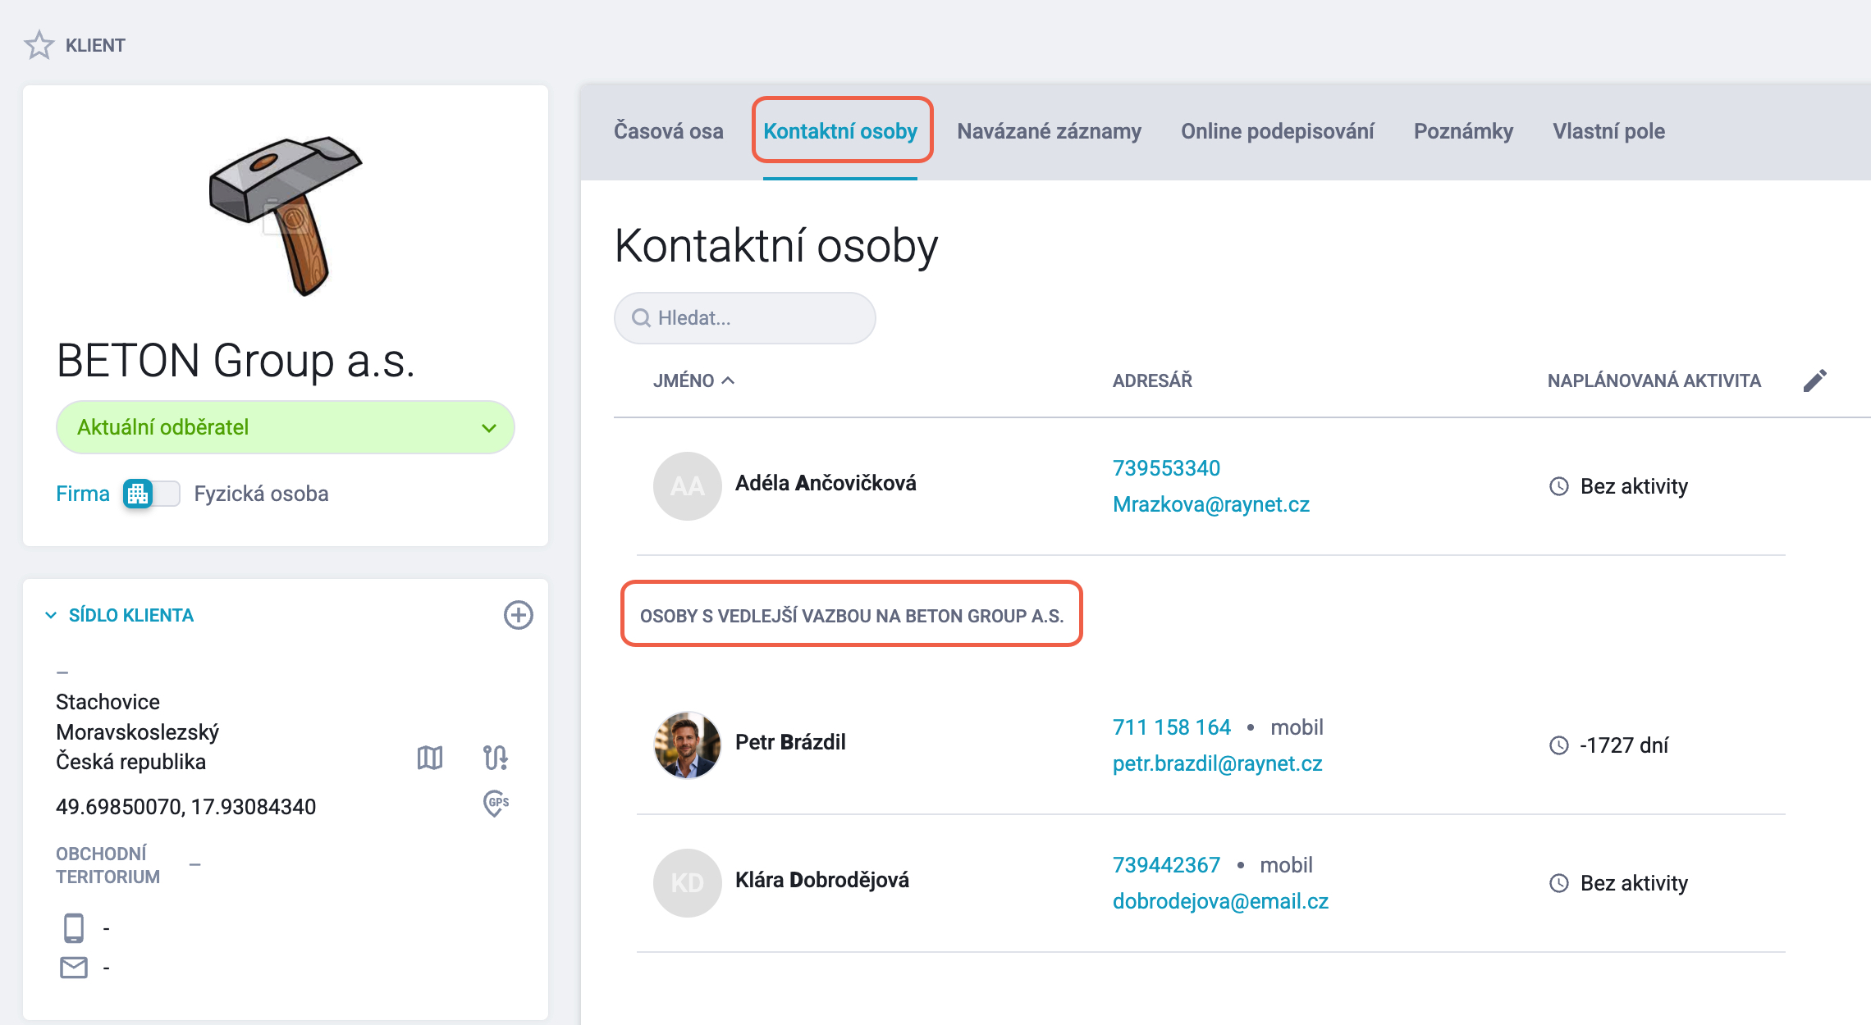Switch to Časová osa tab
Viewport: 1871px width, 1025px height.
pos(669,131)
